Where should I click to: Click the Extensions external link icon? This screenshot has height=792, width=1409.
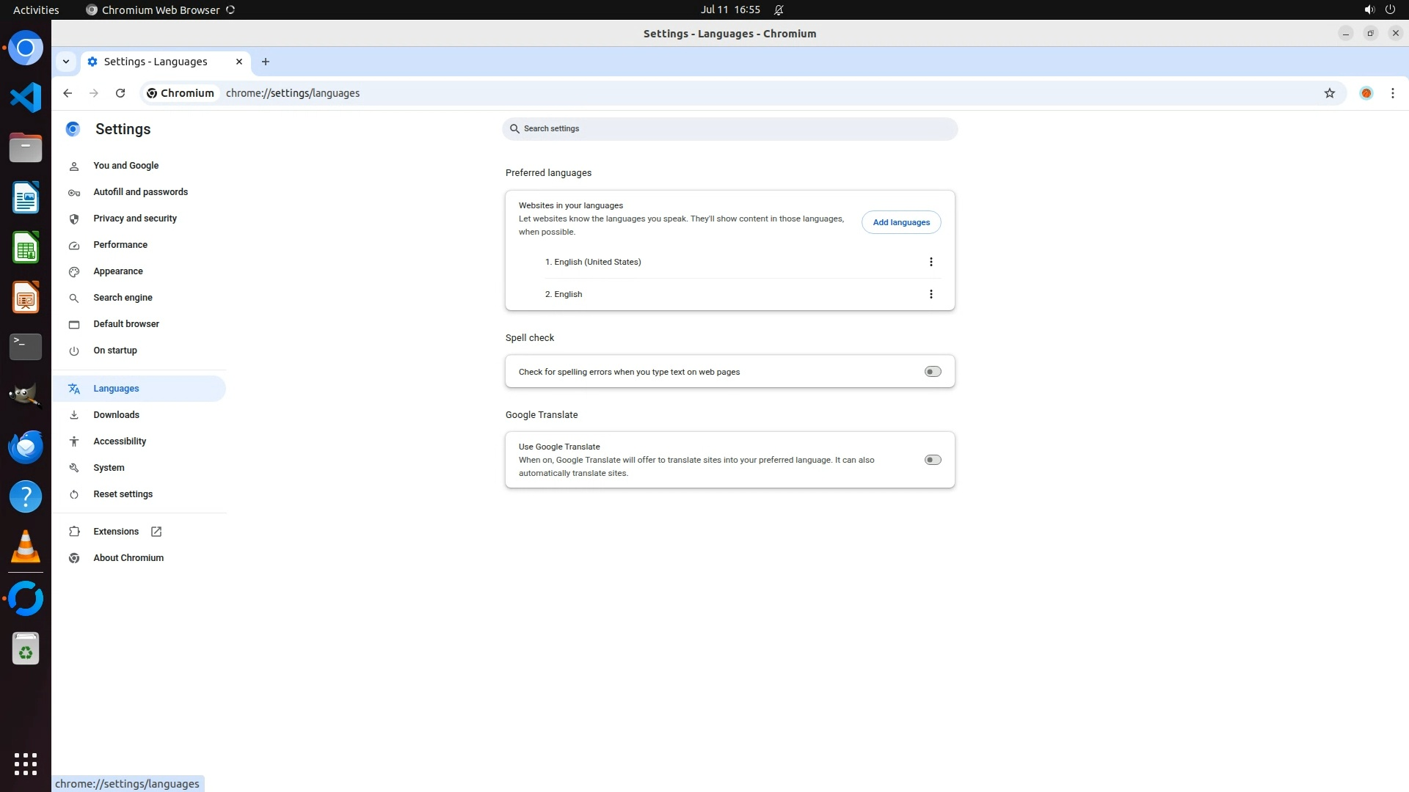pyautogui.click(x=156, y=532)
